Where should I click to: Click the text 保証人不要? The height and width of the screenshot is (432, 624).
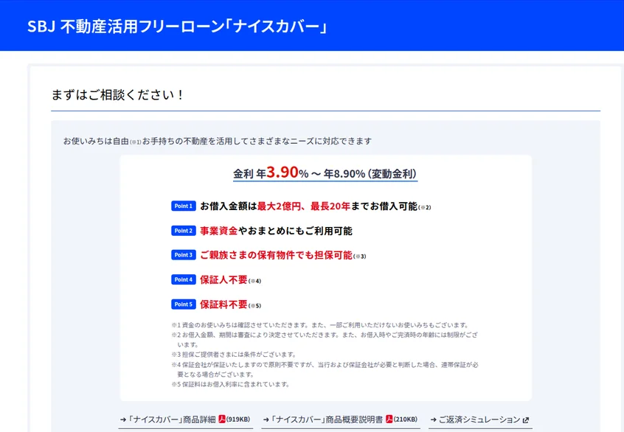click(223, 279)
